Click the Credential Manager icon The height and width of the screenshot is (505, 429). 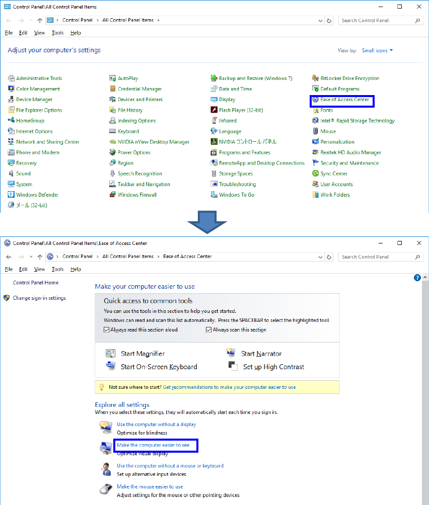[x=112, y=89]
